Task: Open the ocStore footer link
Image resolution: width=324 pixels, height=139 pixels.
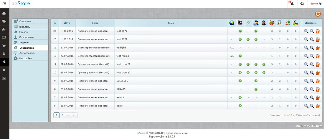Action: (141, 133)
